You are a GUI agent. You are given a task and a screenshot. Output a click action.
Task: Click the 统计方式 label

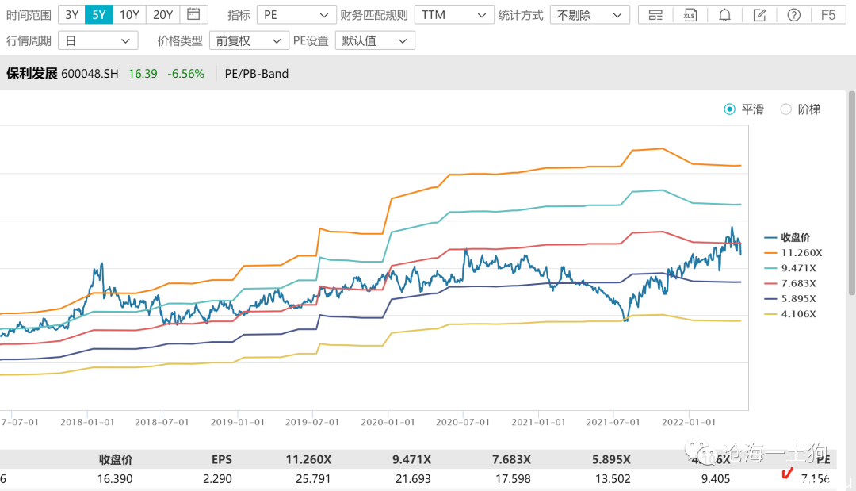tap(521, 15)
